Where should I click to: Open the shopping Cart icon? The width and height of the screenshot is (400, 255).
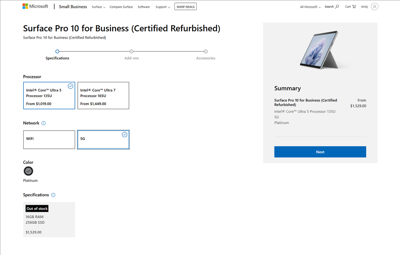(x=350, y=6)
